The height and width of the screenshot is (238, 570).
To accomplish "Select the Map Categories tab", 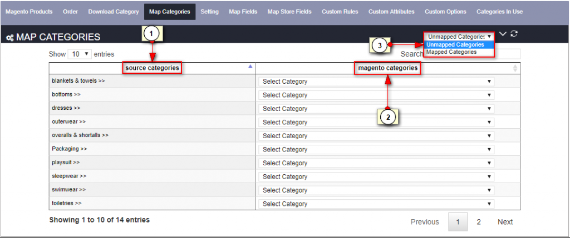I will (x=169, y=12).
